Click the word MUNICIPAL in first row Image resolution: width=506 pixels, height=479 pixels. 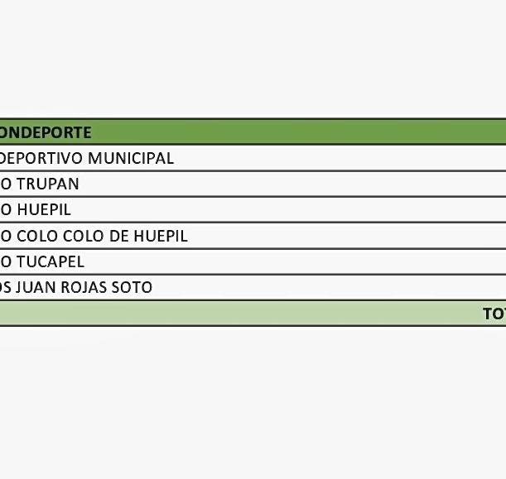[131, 158]
